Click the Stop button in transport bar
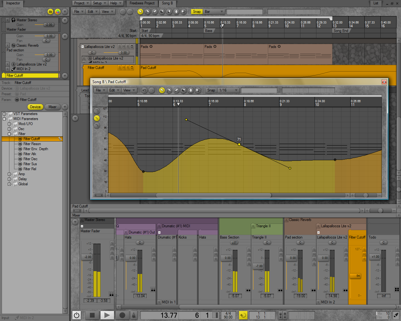Viewport: 401px width, 321px height. pos(92,315)
